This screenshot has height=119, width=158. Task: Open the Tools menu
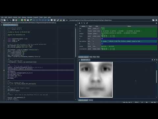pyautogui.click(x=41, y=18)
